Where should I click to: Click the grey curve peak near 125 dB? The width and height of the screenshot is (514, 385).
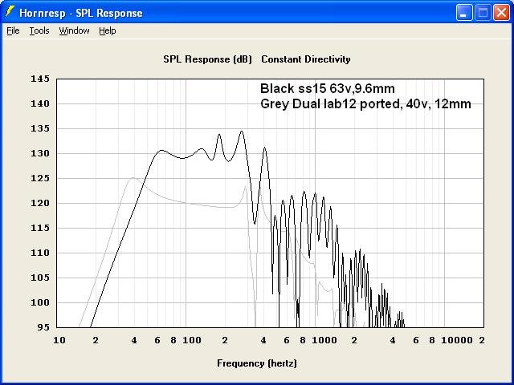click(133, 178)
